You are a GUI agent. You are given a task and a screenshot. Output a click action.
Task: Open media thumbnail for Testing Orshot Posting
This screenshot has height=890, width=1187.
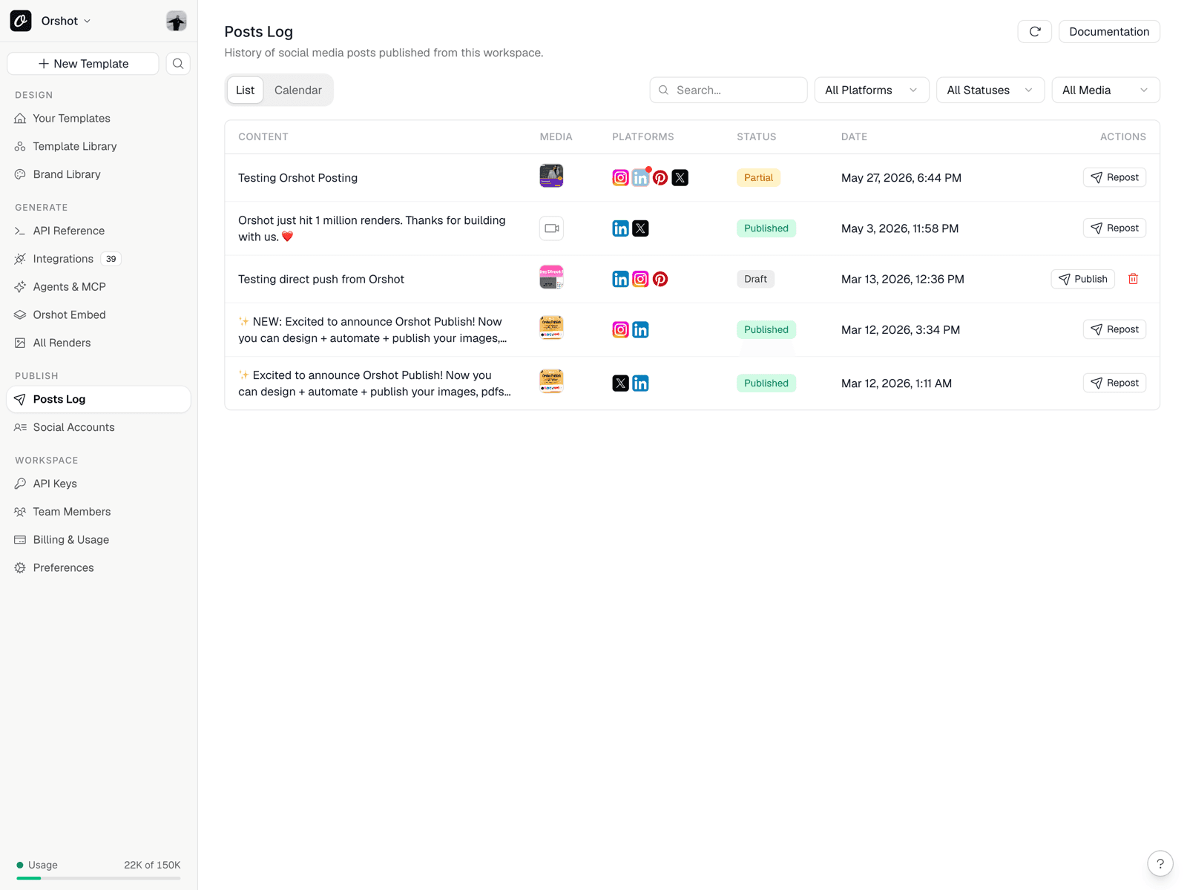551,176
